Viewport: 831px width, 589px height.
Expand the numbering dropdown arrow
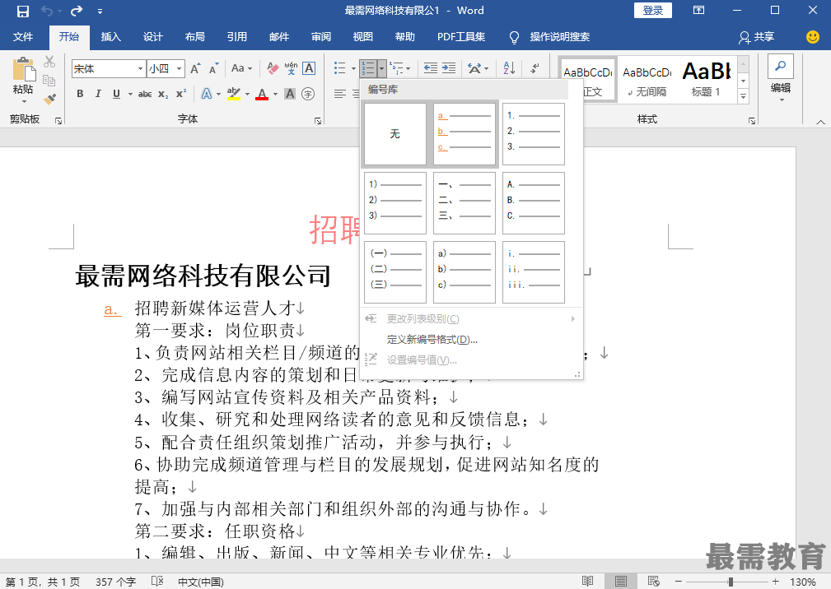tap(381, 68)
